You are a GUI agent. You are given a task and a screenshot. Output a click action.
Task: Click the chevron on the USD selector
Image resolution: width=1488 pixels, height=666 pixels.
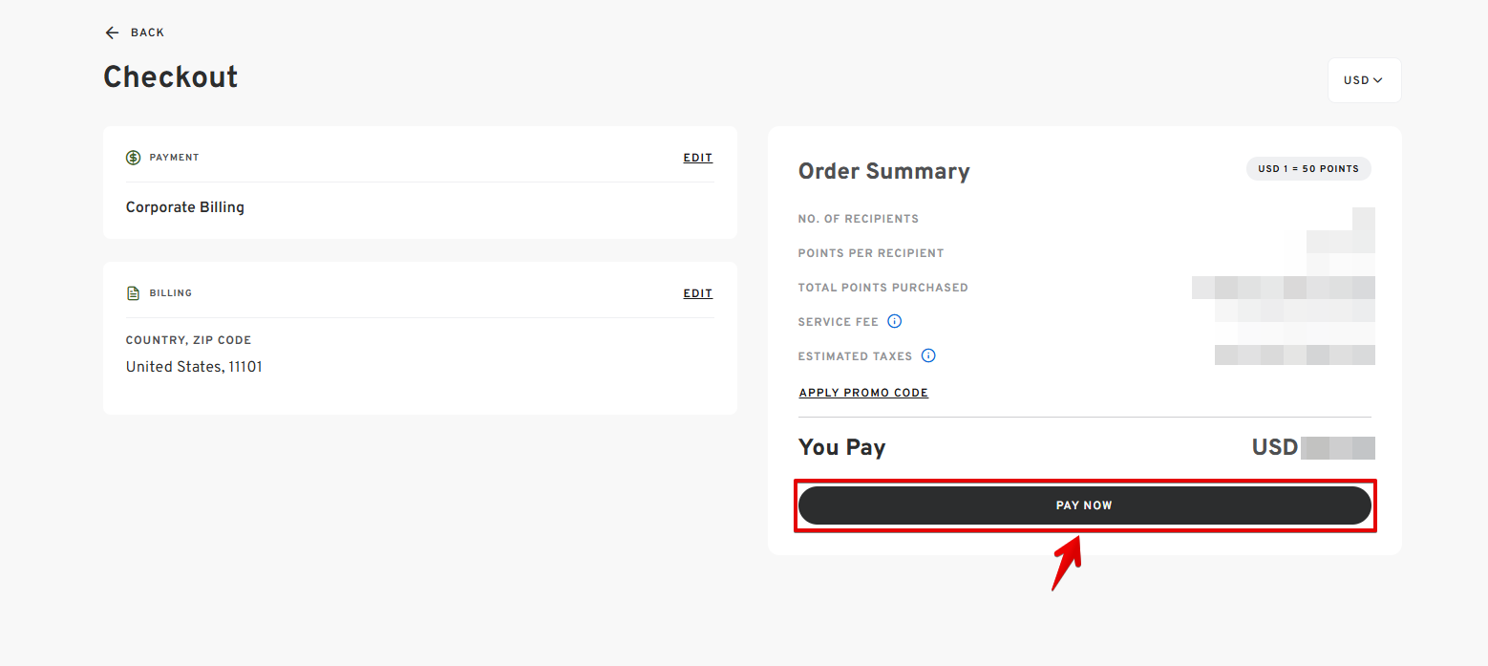pos(1377,80)
